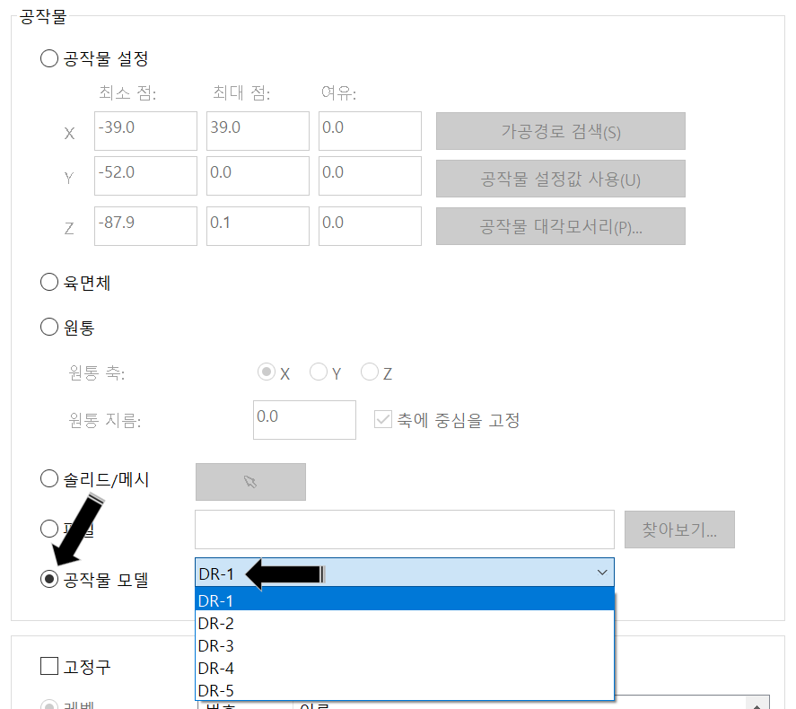Image resolution: width=796 pixels, height=709 pixels.
Task: Click the 가공경로 검색(S) button
Action: click(x=561, y=131)
